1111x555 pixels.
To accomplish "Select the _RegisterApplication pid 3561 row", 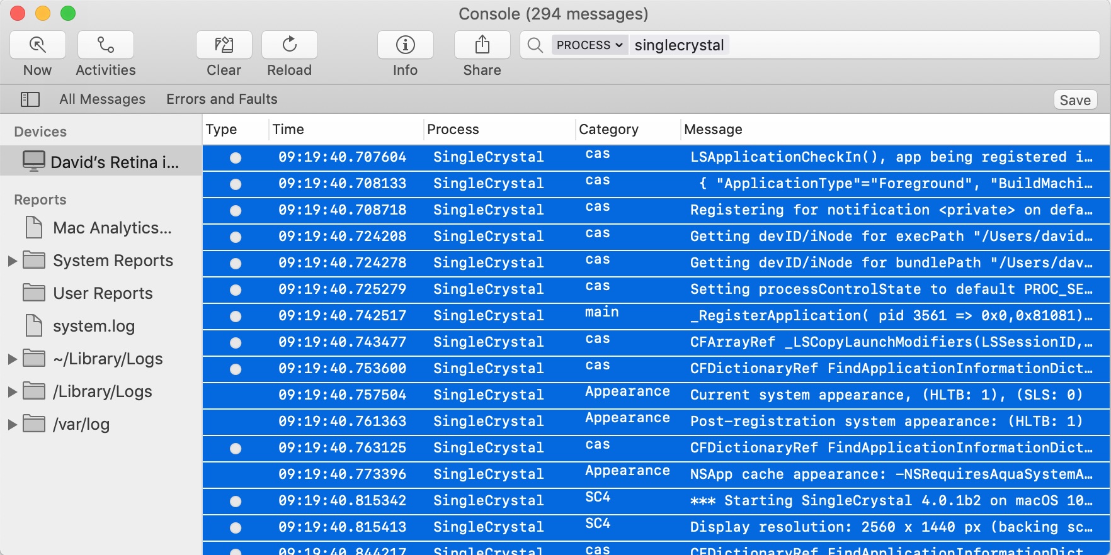I will click(x=656, y=316).
